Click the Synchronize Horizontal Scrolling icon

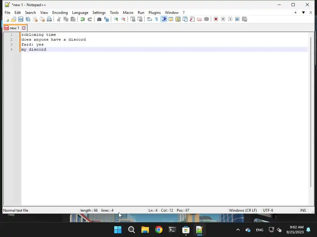pyautogui.click(x=140, y=19)
